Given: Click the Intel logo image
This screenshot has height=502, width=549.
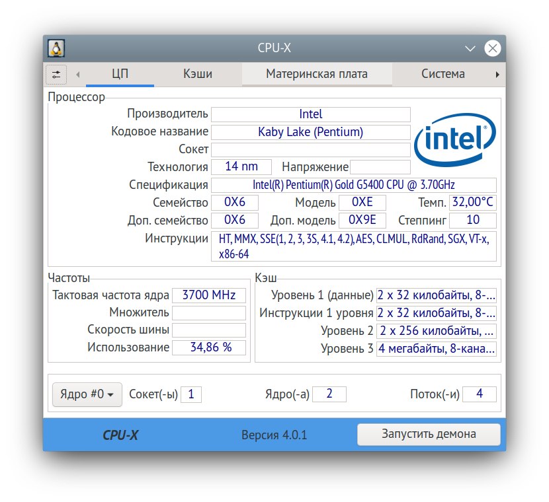Looking at the screenshot, I should [x=455, y=139].
